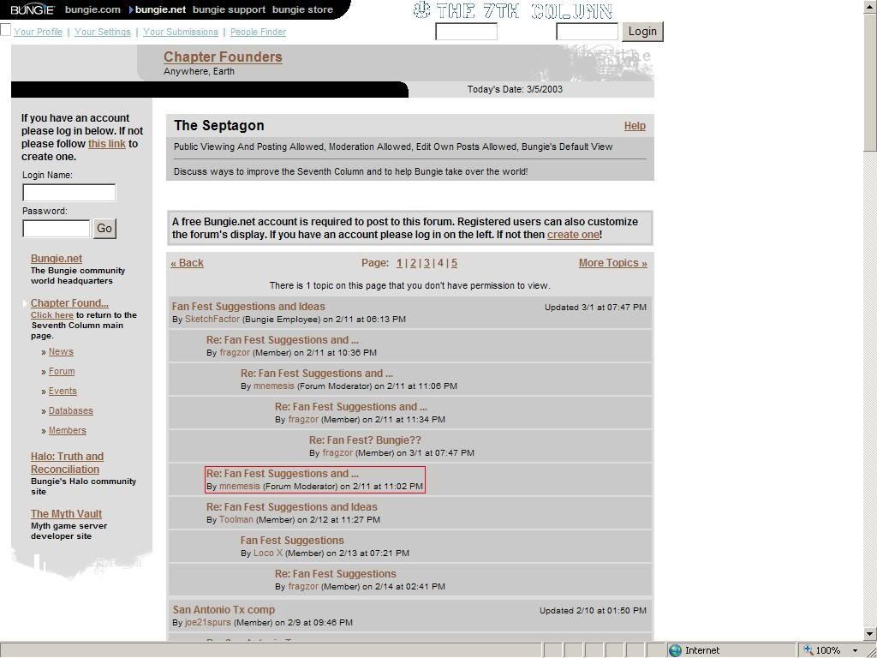Open the bungie.com header tab
Screen dimensions: 877x658
pos(92,9)
